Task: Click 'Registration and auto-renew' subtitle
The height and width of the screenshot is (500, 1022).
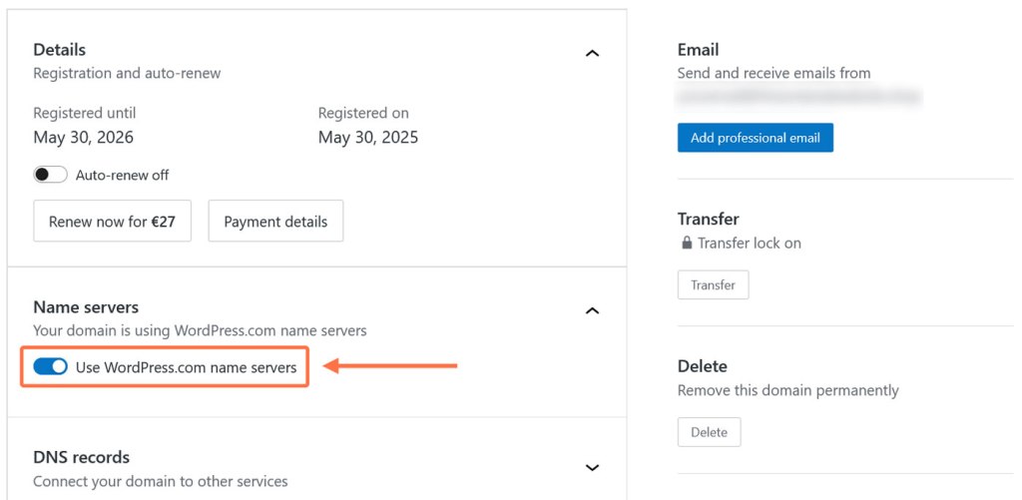Action: (127, 73)
